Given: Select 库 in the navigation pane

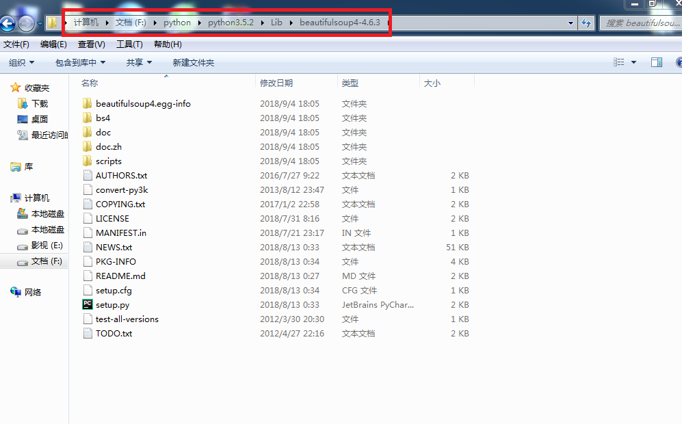Looking at the screenshot, I should click(29, 167).
